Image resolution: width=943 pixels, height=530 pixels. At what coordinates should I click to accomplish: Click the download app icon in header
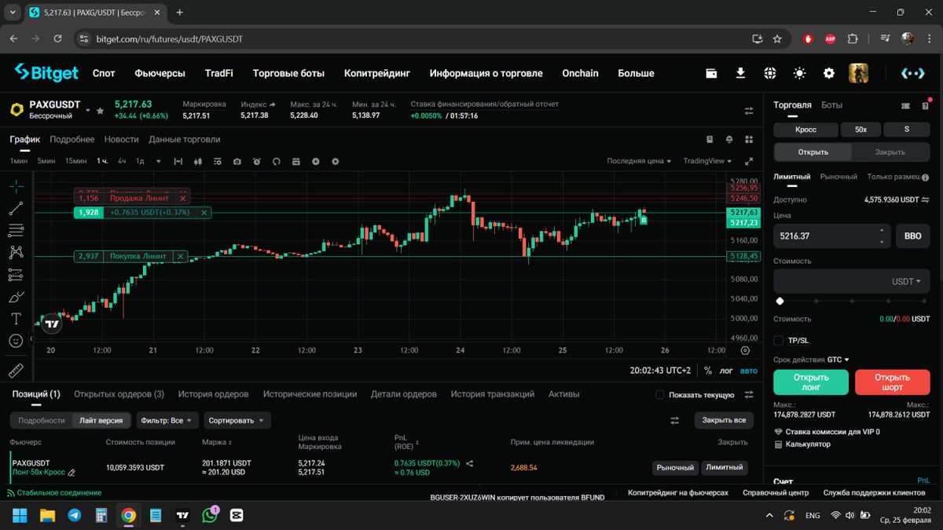740,73
